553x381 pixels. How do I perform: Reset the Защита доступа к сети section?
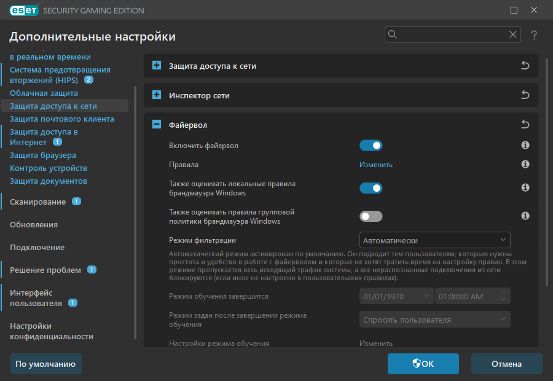pos(525,65)
